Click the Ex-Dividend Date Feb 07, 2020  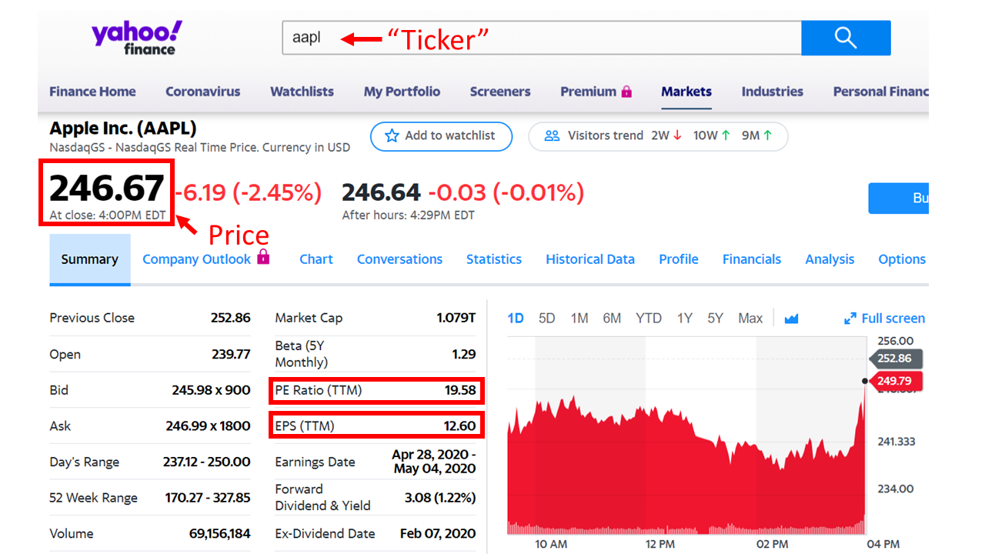[438, 534]
